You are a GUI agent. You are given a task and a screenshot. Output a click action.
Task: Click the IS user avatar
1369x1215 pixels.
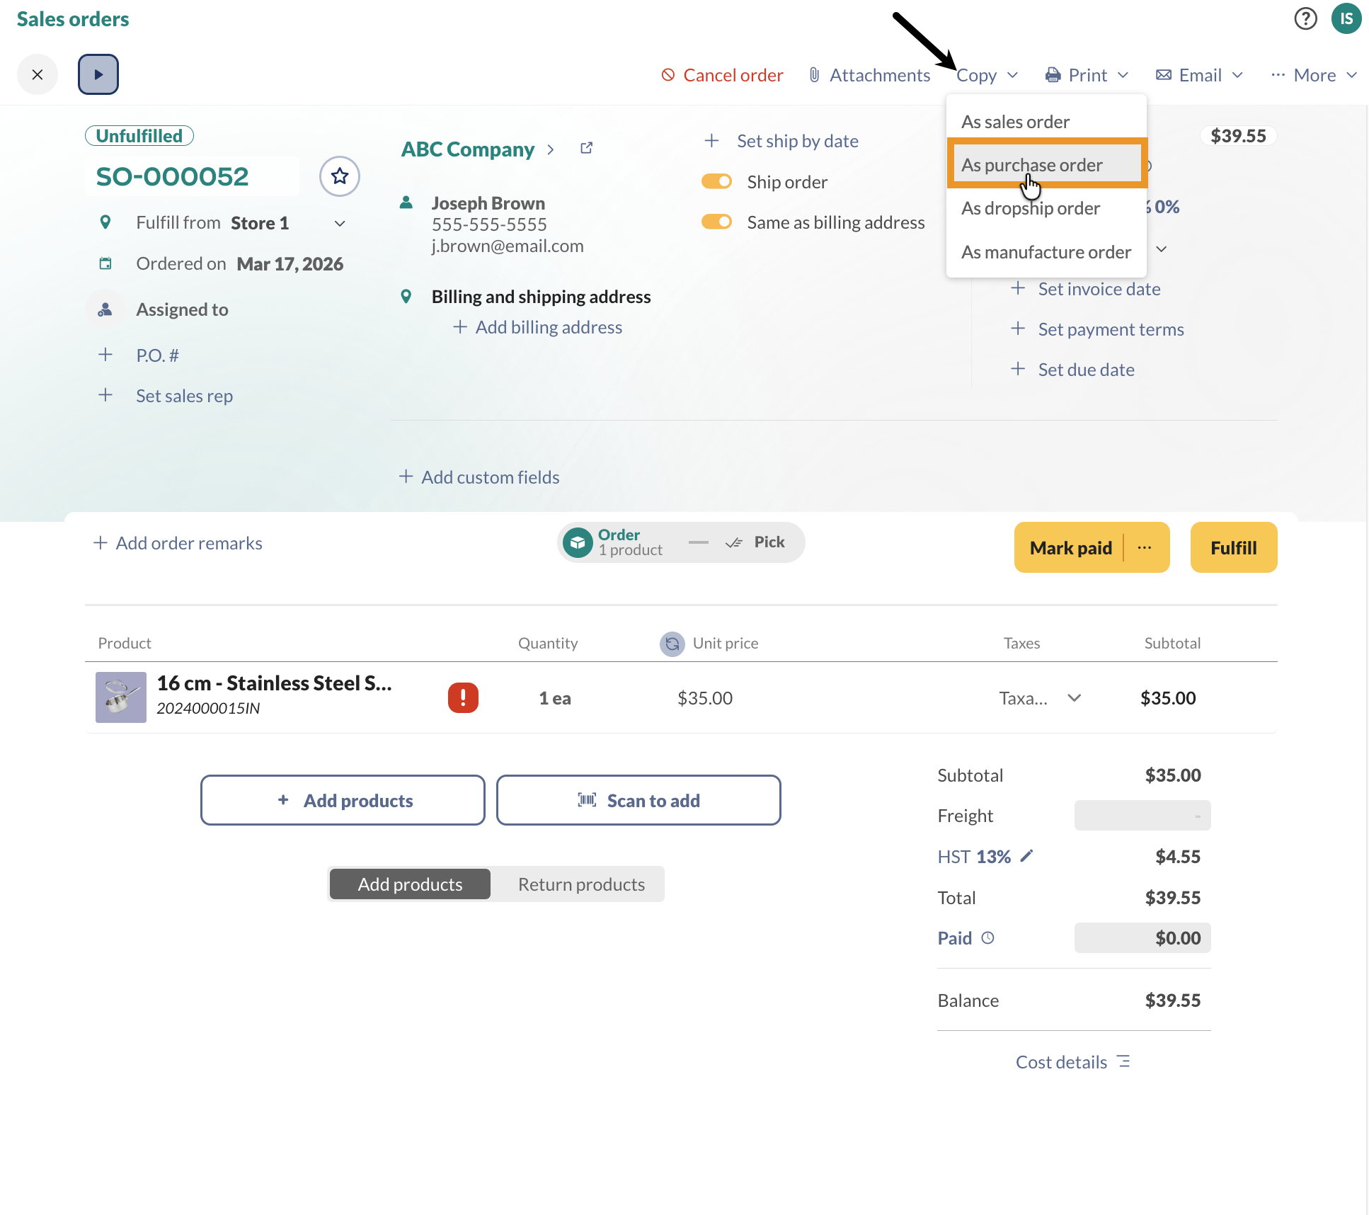tap(1346, 18)
